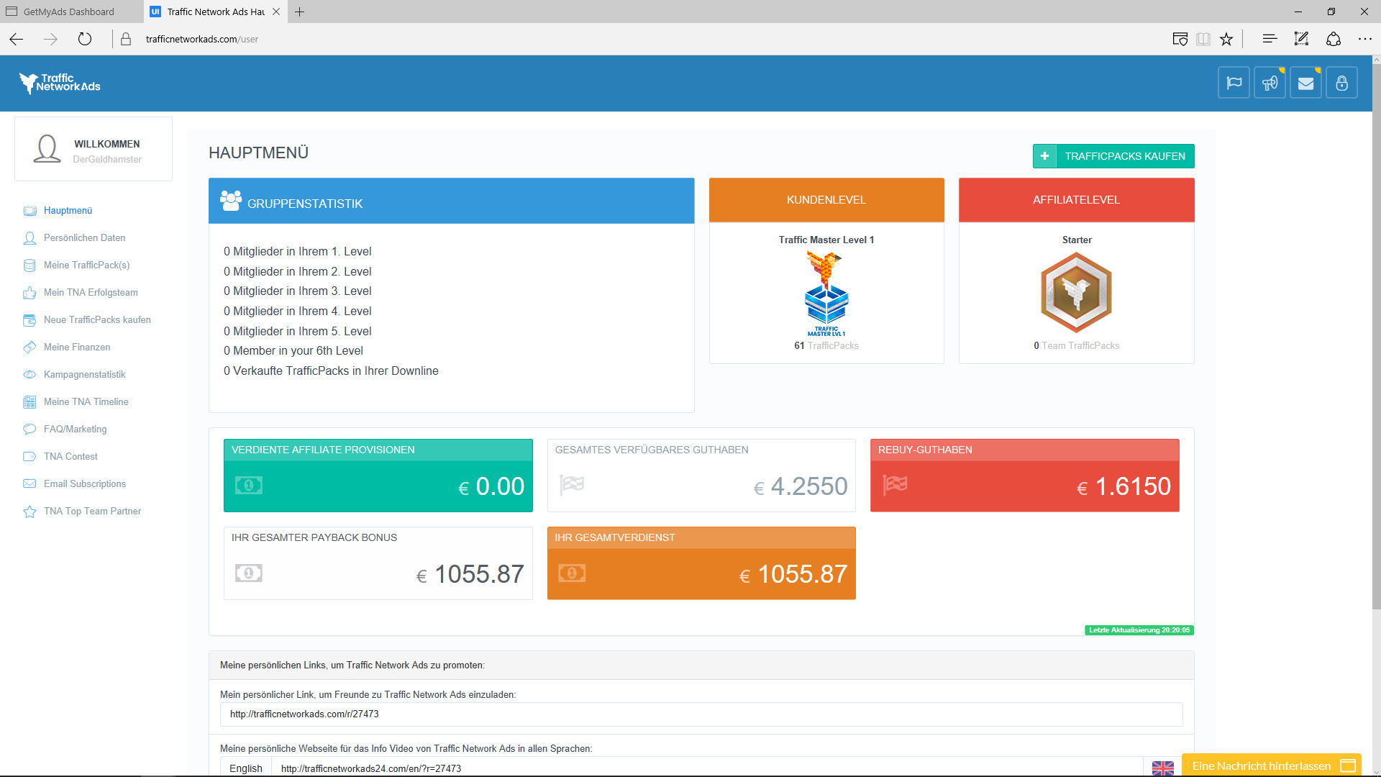Click the UK flag language icon
This screenshot has height=777, width=1381.
click(1162, 768)
